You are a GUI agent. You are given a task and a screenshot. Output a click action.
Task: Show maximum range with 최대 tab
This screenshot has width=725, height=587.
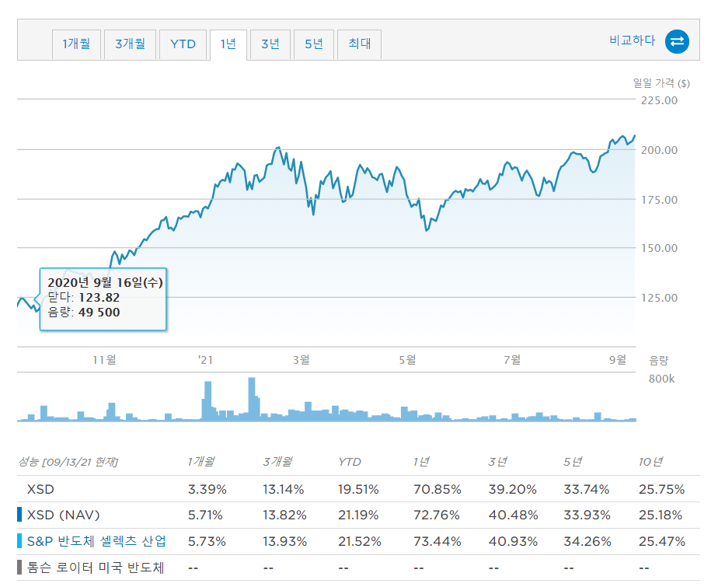(359, 44)
